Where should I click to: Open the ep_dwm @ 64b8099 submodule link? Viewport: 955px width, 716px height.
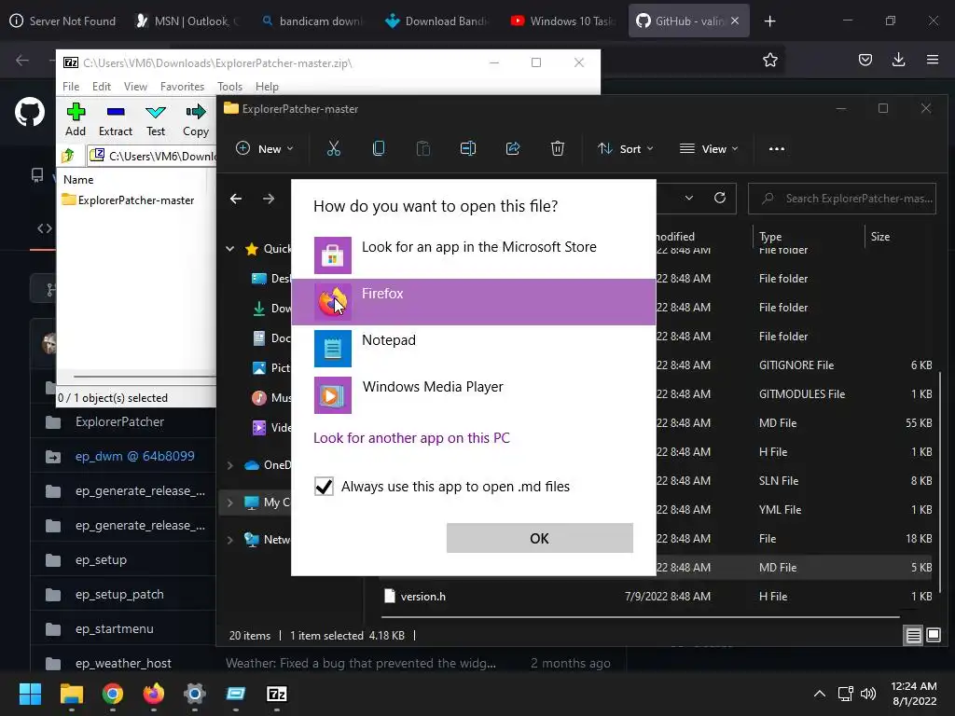(x=134, y=456)
